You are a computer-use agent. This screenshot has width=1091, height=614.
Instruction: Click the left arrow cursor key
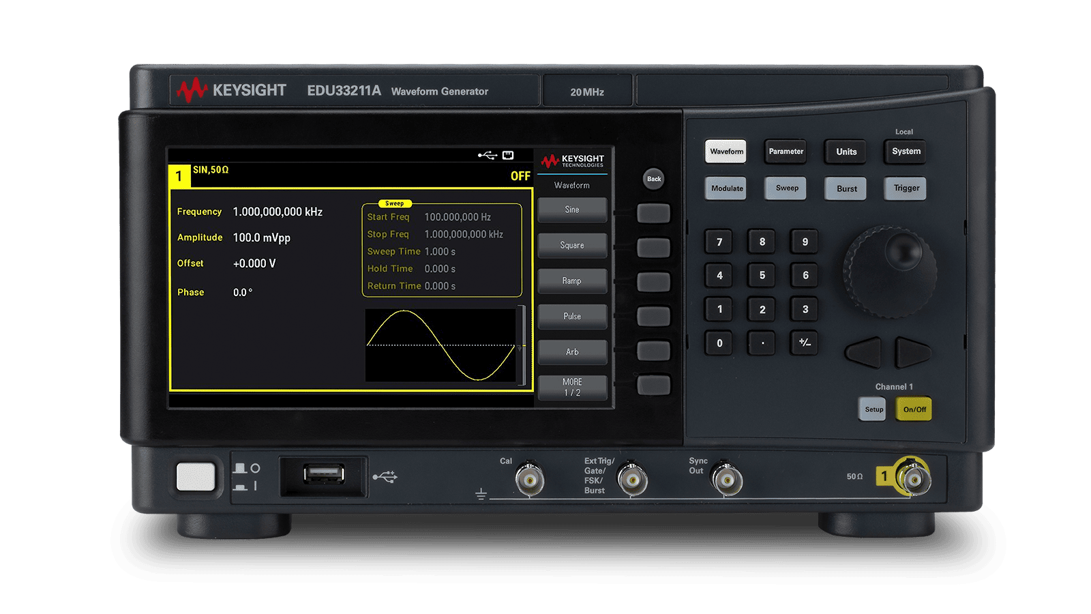click(x=863, y=353)
